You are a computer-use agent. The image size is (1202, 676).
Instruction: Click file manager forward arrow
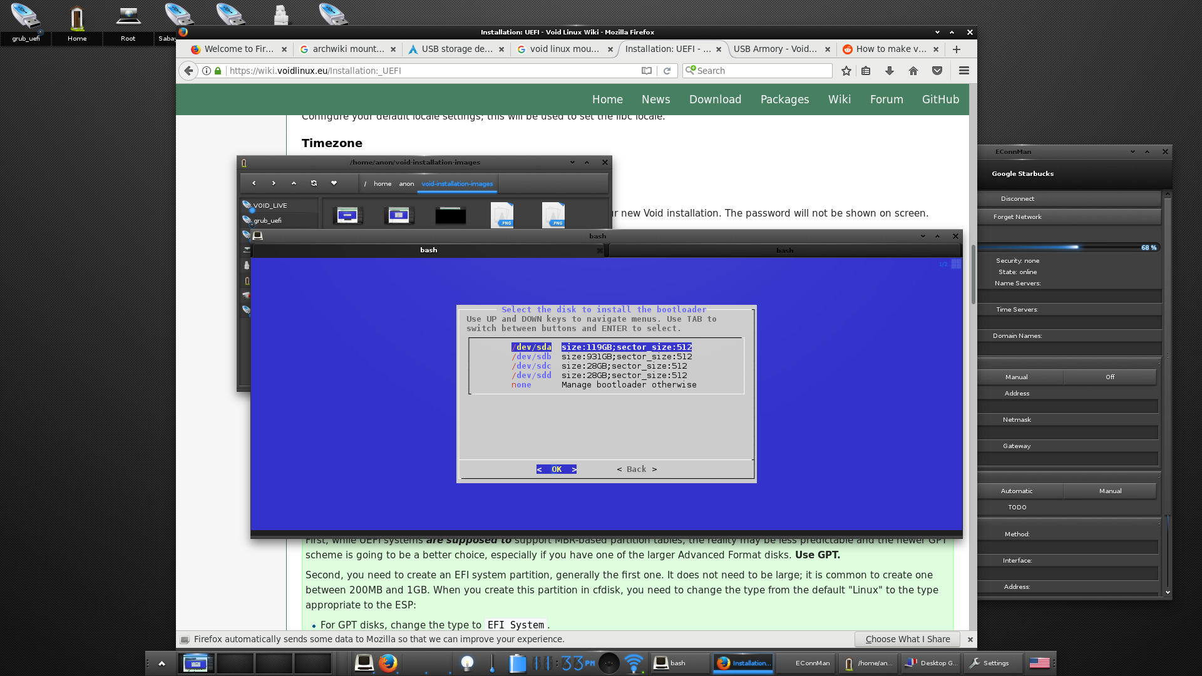pyautogui.click(x=274, y=183)
